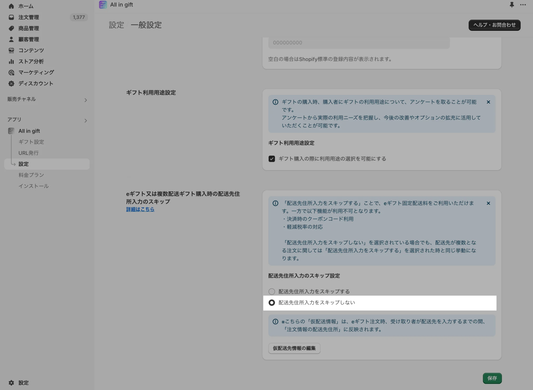533x390 pixels.
Task: Toggle gift usage purpose selection checkbox
Action: pos(272,159)
